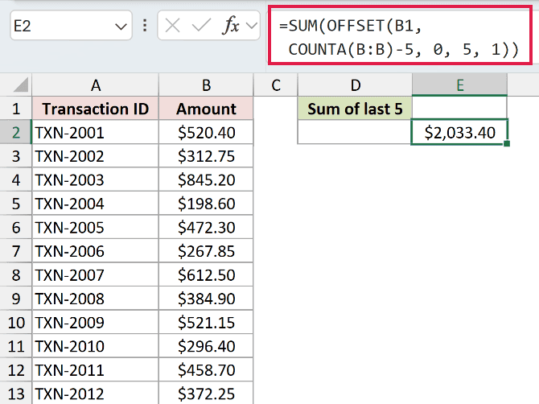
Task: Select row 7 header
Action: point(16,251)
